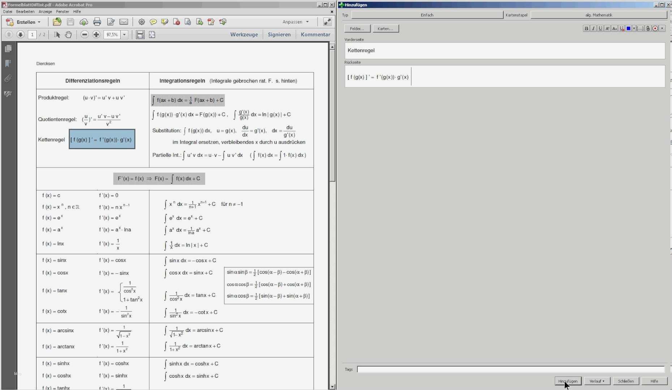Open a file with the folder icon
The width and height of the screenshot is (672, 390).
[x=57, y=22]
